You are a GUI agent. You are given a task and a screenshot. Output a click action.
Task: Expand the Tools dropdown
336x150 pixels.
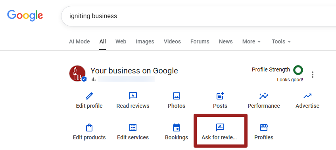coord(281,41)
